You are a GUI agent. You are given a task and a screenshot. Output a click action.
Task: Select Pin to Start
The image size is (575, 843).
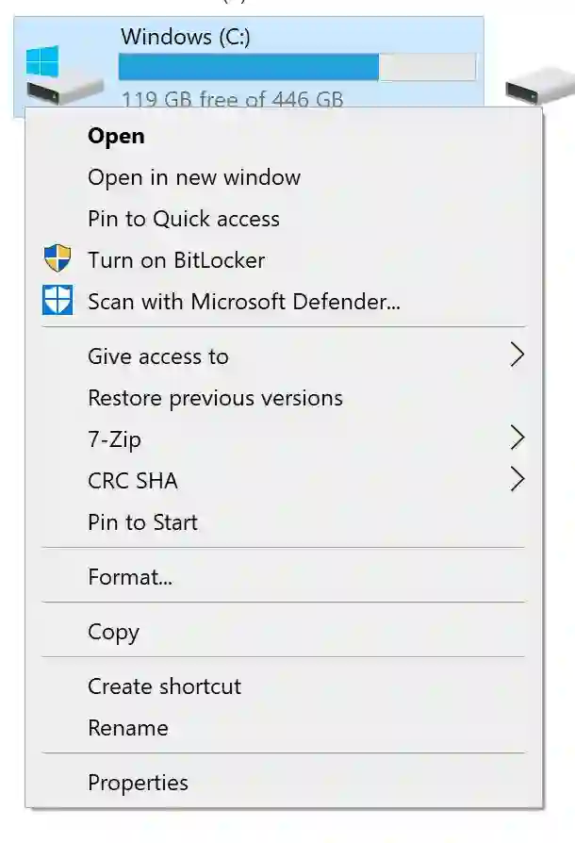(142, 522)
